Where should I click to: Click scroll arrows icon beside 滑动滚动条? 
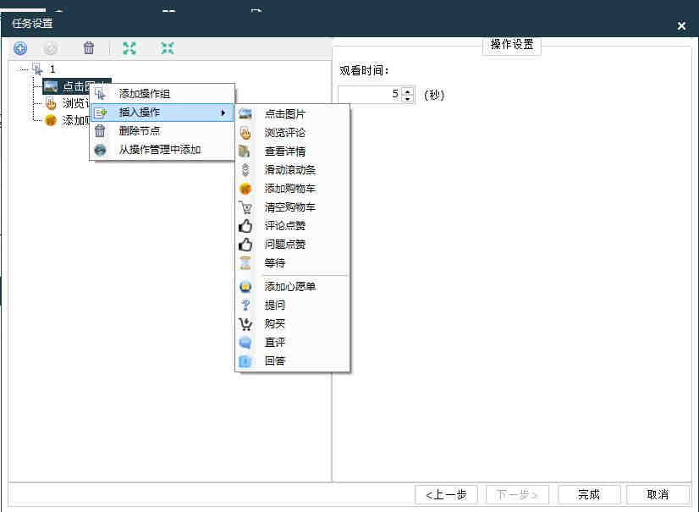click(x=245, y=170)
